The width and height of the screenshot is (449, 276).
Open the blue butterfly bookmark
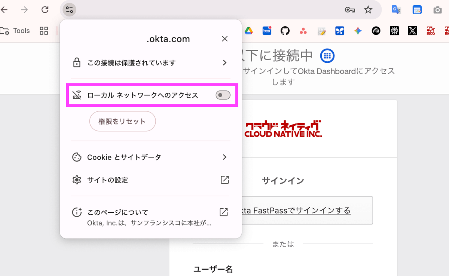(340, 31)
